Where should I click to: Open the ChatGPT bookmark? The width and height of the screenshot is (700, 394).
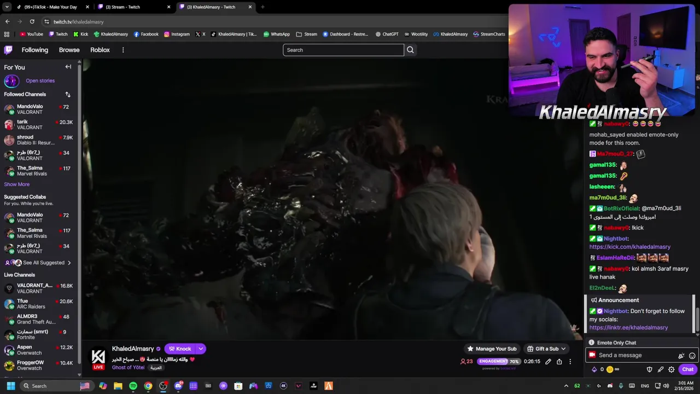(x=387, y=34)
